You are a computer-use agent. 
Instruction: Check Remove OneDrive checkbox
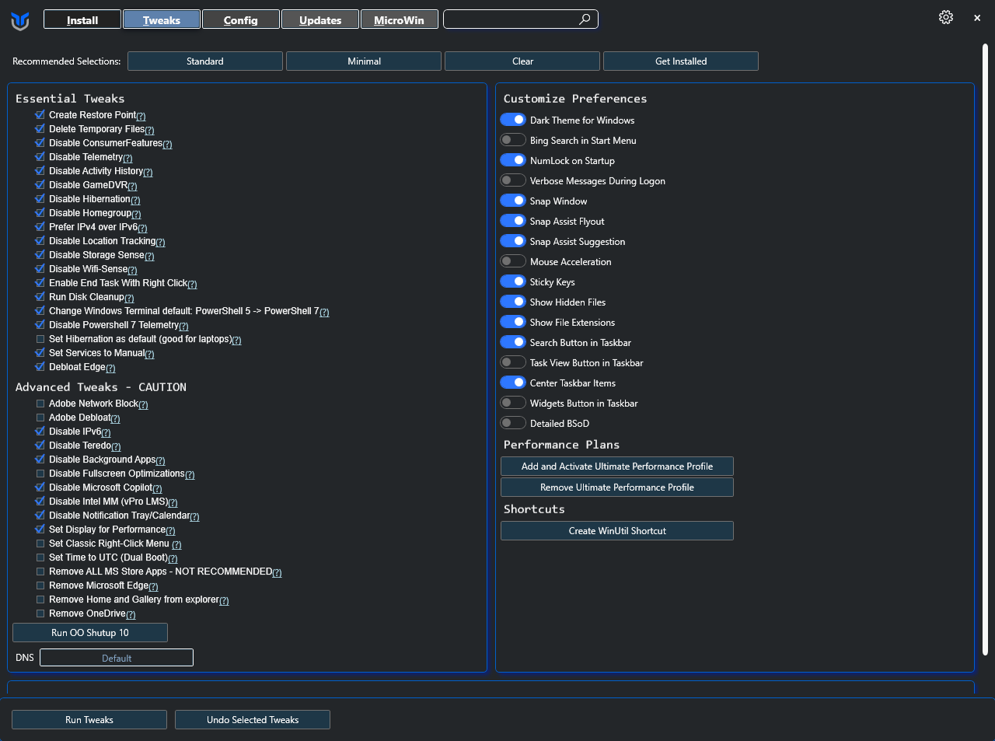point(40,613)
